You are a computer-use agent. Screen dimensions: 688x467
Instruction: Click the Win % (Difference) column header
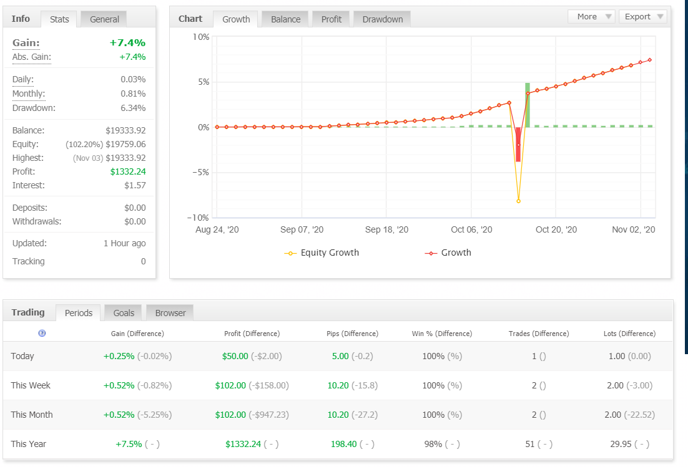pos(442,334)
